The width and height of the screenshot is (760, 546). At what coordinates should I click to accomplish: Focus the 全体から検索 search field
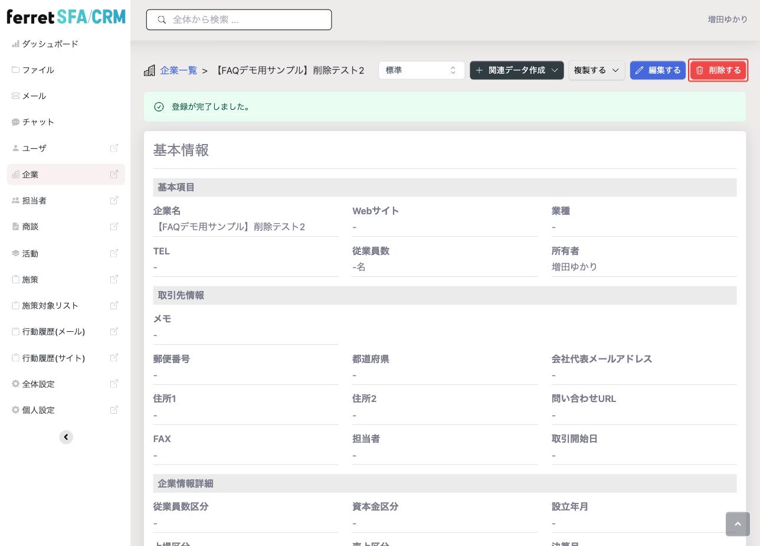(239, 19)
